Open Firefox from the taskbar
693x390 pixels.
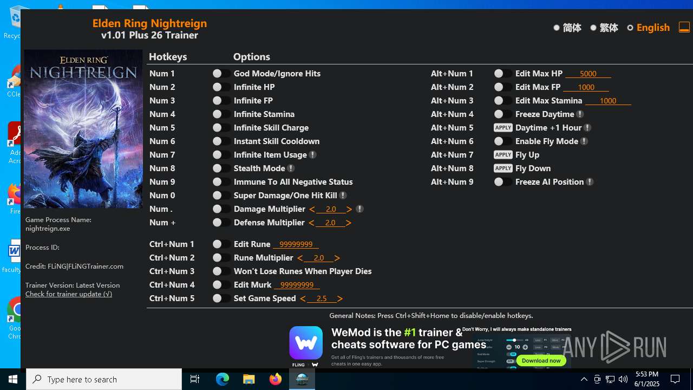tap(276, 379)
